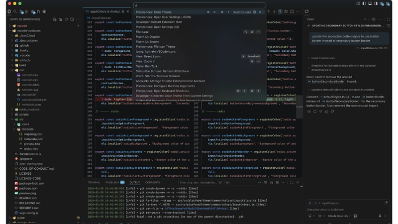Switch to the TERMINAL panel tab
The image size is (398, 224).
click(94, 182)
